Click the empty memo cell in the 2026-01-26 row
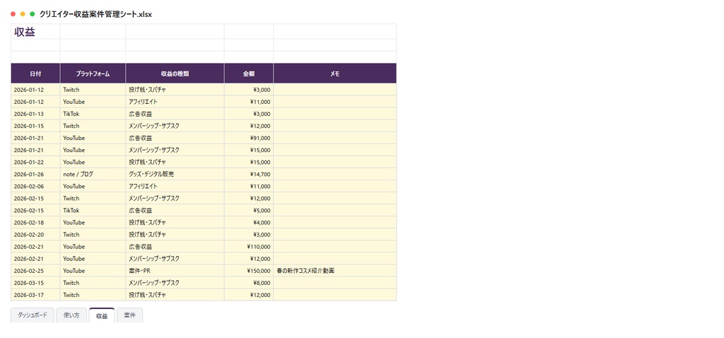This screenshot has height=338, width=724. coord(334,174)
